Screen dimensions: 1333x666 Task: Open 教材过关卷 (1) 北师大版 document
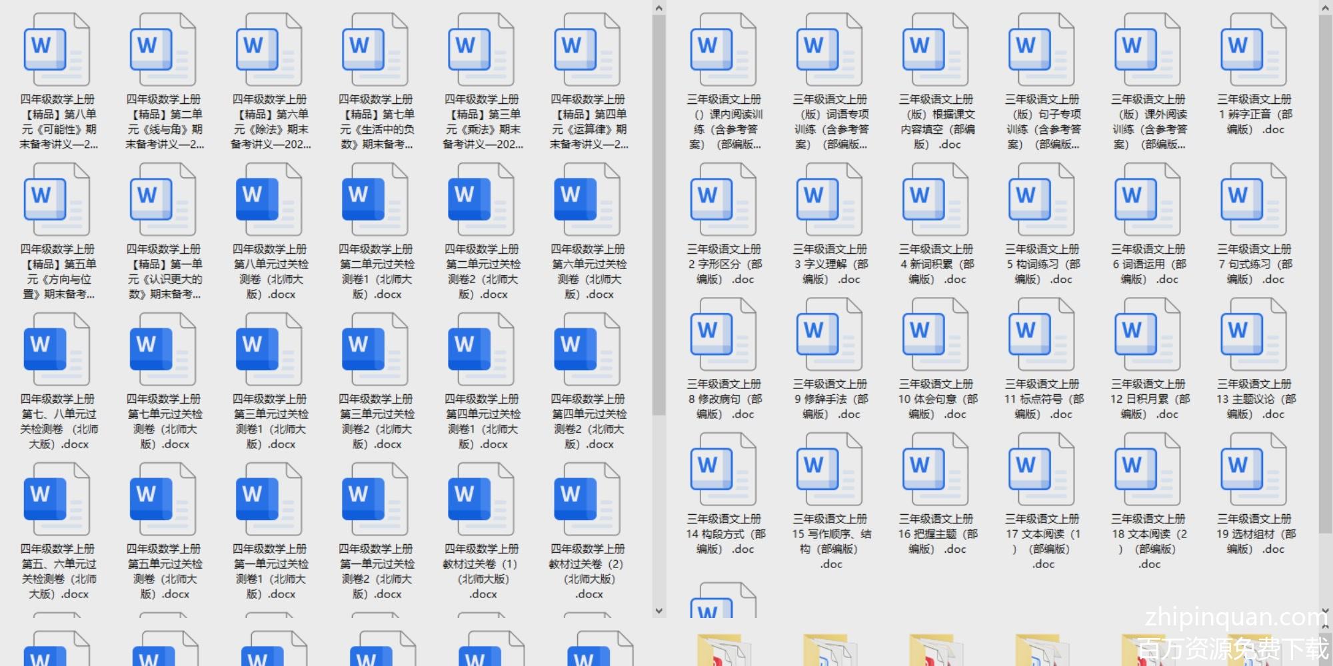tap(481, 500)
